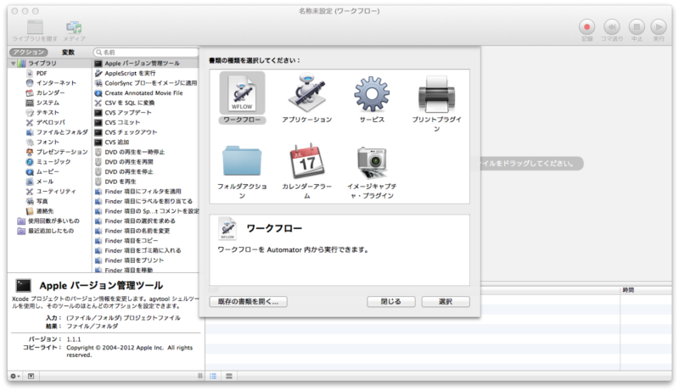This screenshot has width=679, height=391.
Task: Click the 閉じる button
Action: [391, 301]
